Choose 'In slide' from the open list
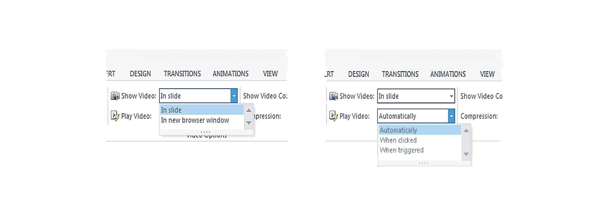 pyautogui.click(x=202, y=110)
